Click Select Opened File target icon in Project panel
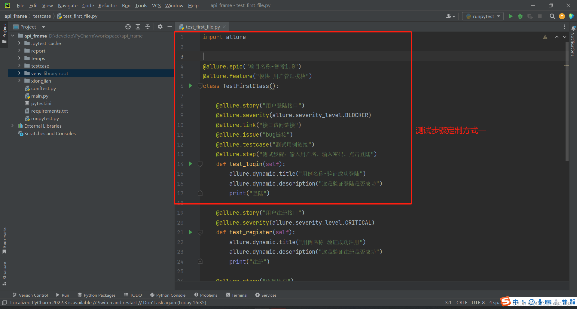 [x=128, y=27]
